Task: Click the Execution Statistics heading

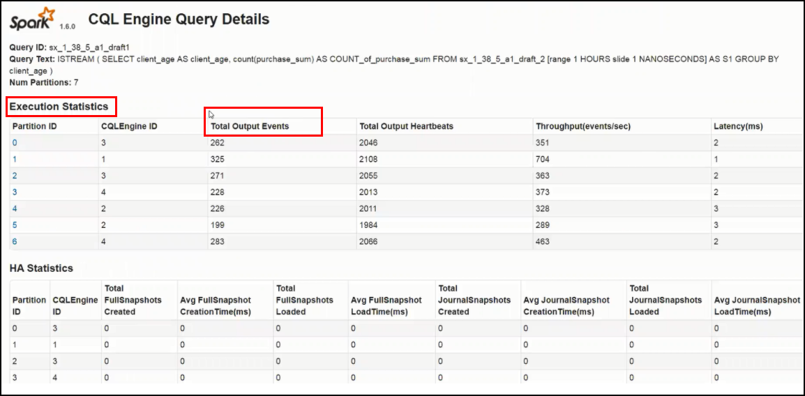Action: click(x=59, y=107)
